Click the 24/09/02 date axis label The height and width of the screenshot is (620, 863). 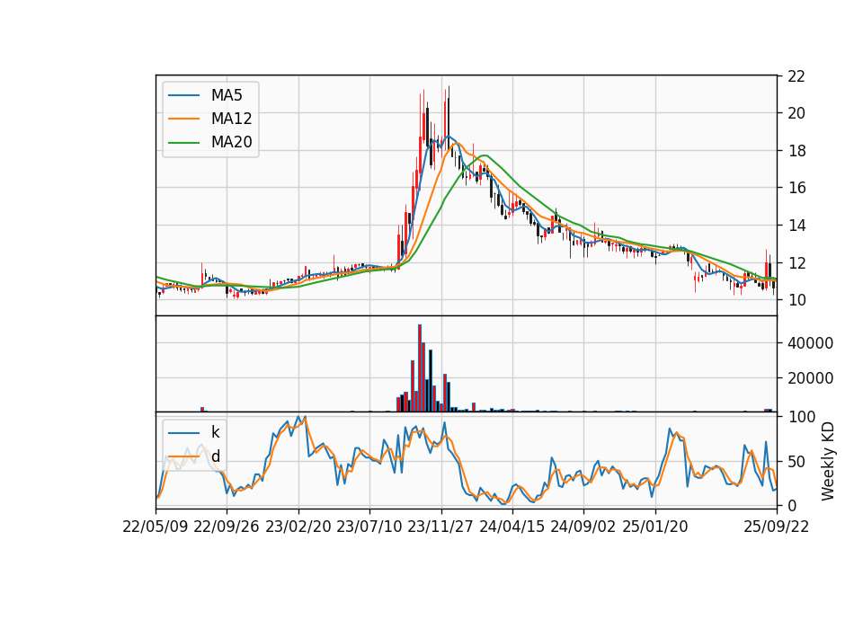(x=583, y=527)
